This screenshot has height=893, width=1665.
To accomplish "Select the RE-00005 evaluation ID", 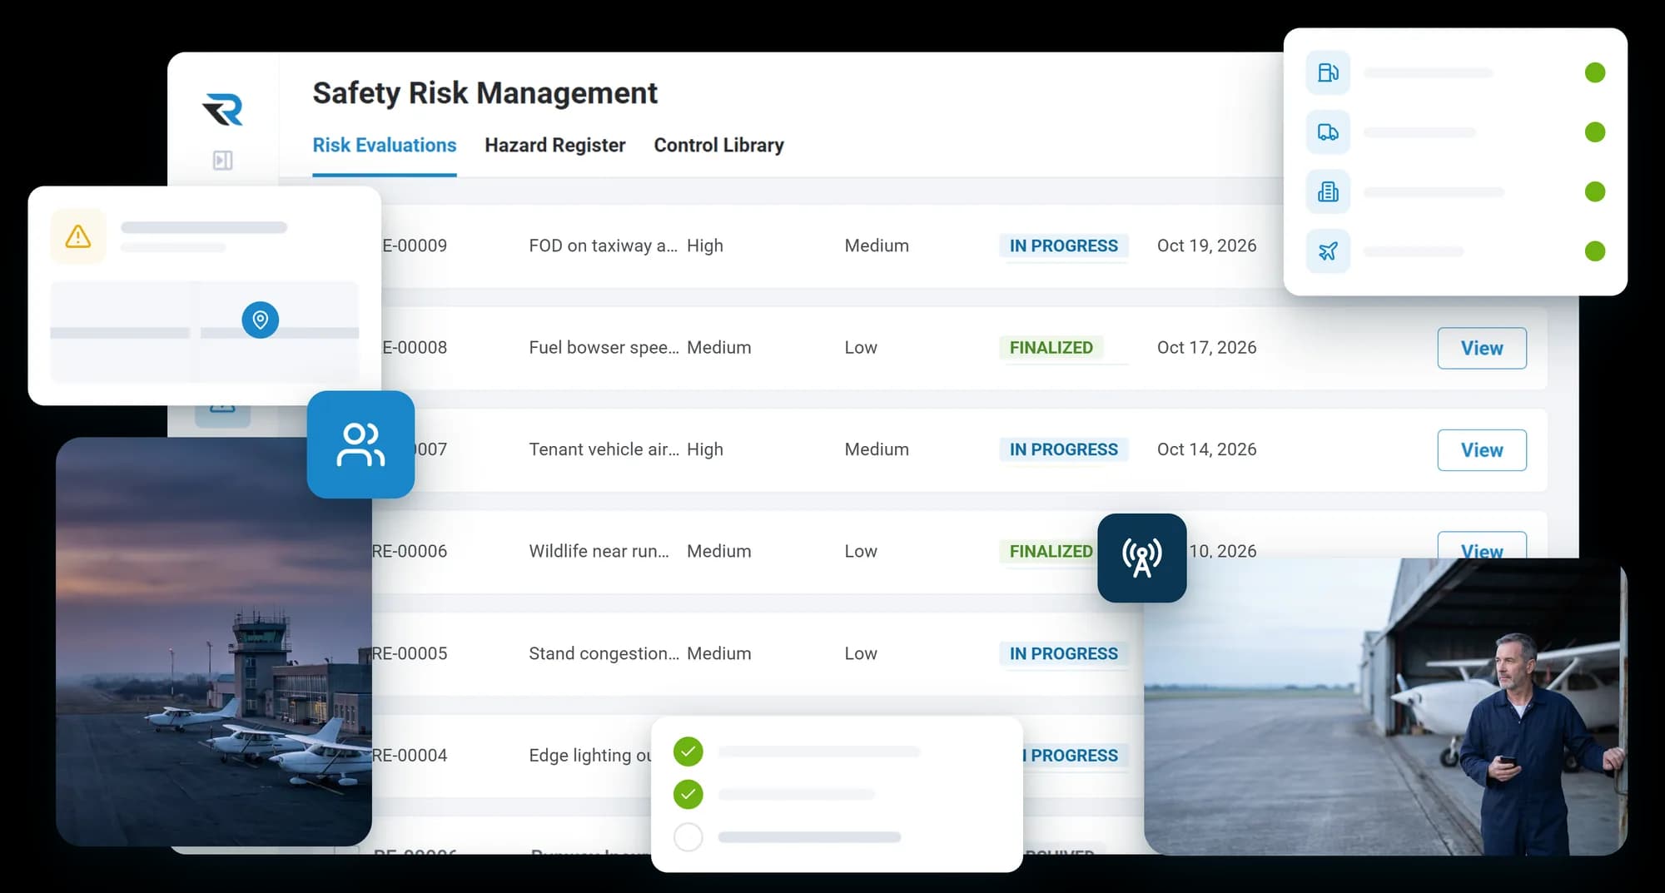I will click(410, 653).
